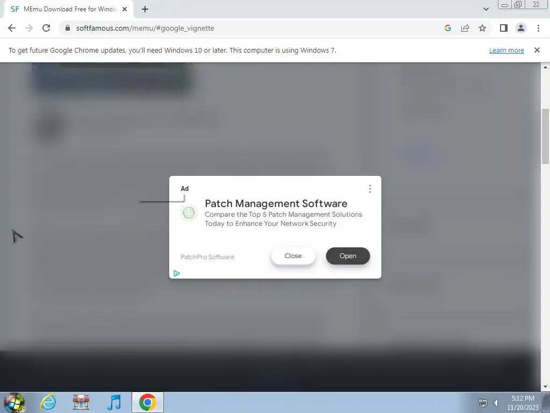Open Chrome side panel
550x413 pixels.
pyautogui.click(x=504, y=28)
